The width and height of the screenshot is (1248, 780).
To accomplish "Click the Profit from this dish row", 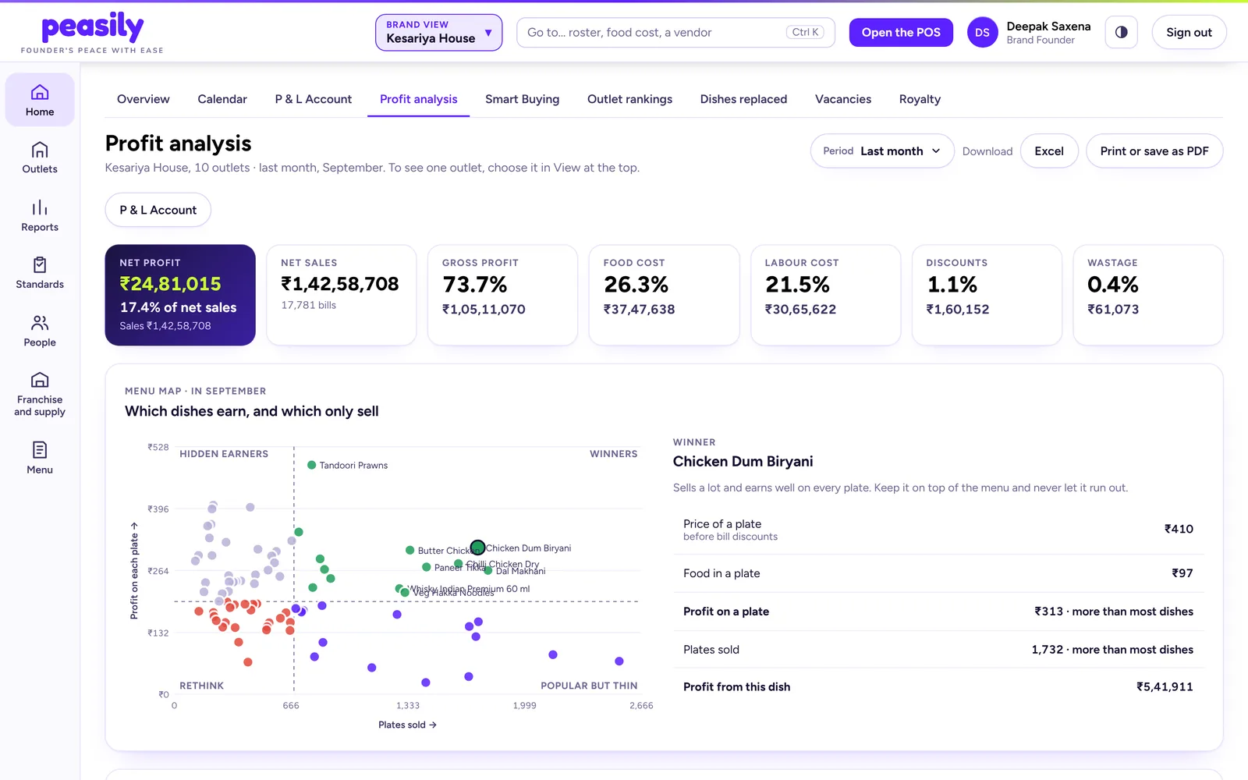I will point(938,687).
